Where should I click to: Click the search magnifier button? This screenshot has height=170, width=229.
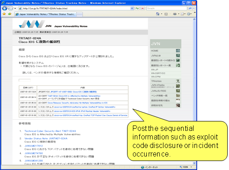pos(190,9)
